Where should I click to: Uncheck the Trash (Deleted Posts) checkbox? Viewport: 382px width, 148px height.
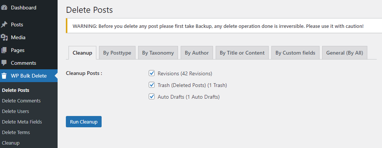tap(152, 85)
